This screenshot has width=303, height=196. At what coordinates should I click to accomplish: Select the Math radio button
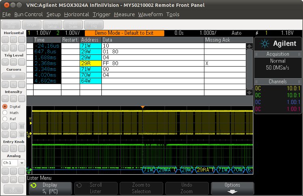(x=5, y=113)
